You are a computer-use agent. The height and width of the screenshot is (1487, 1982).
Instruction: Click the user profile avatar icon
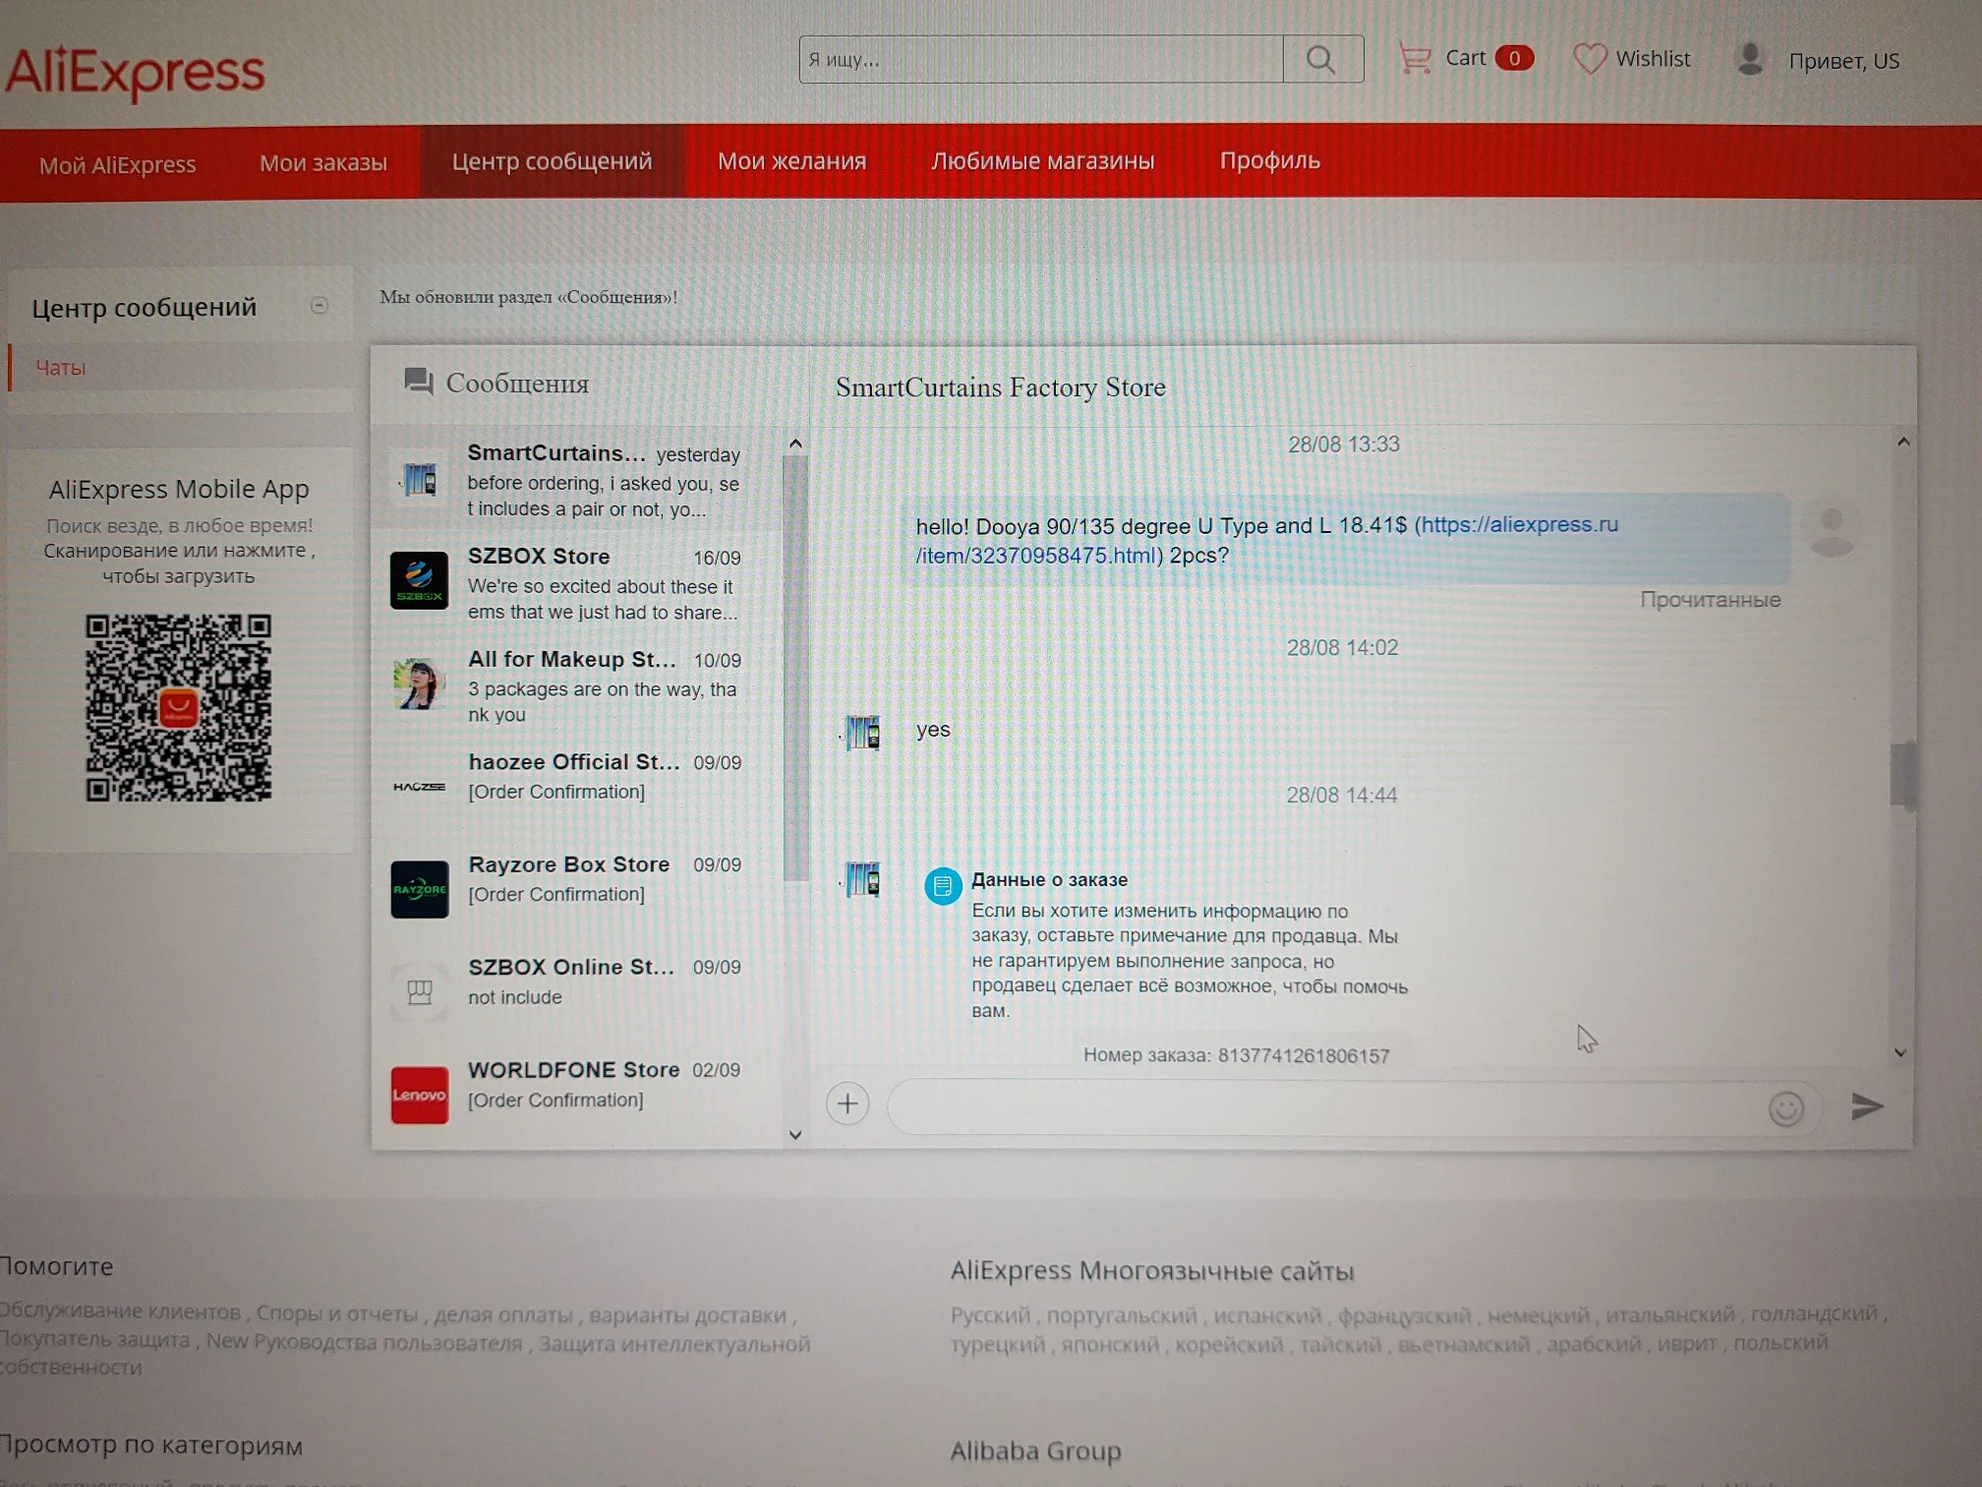(x=1749, y=59)
